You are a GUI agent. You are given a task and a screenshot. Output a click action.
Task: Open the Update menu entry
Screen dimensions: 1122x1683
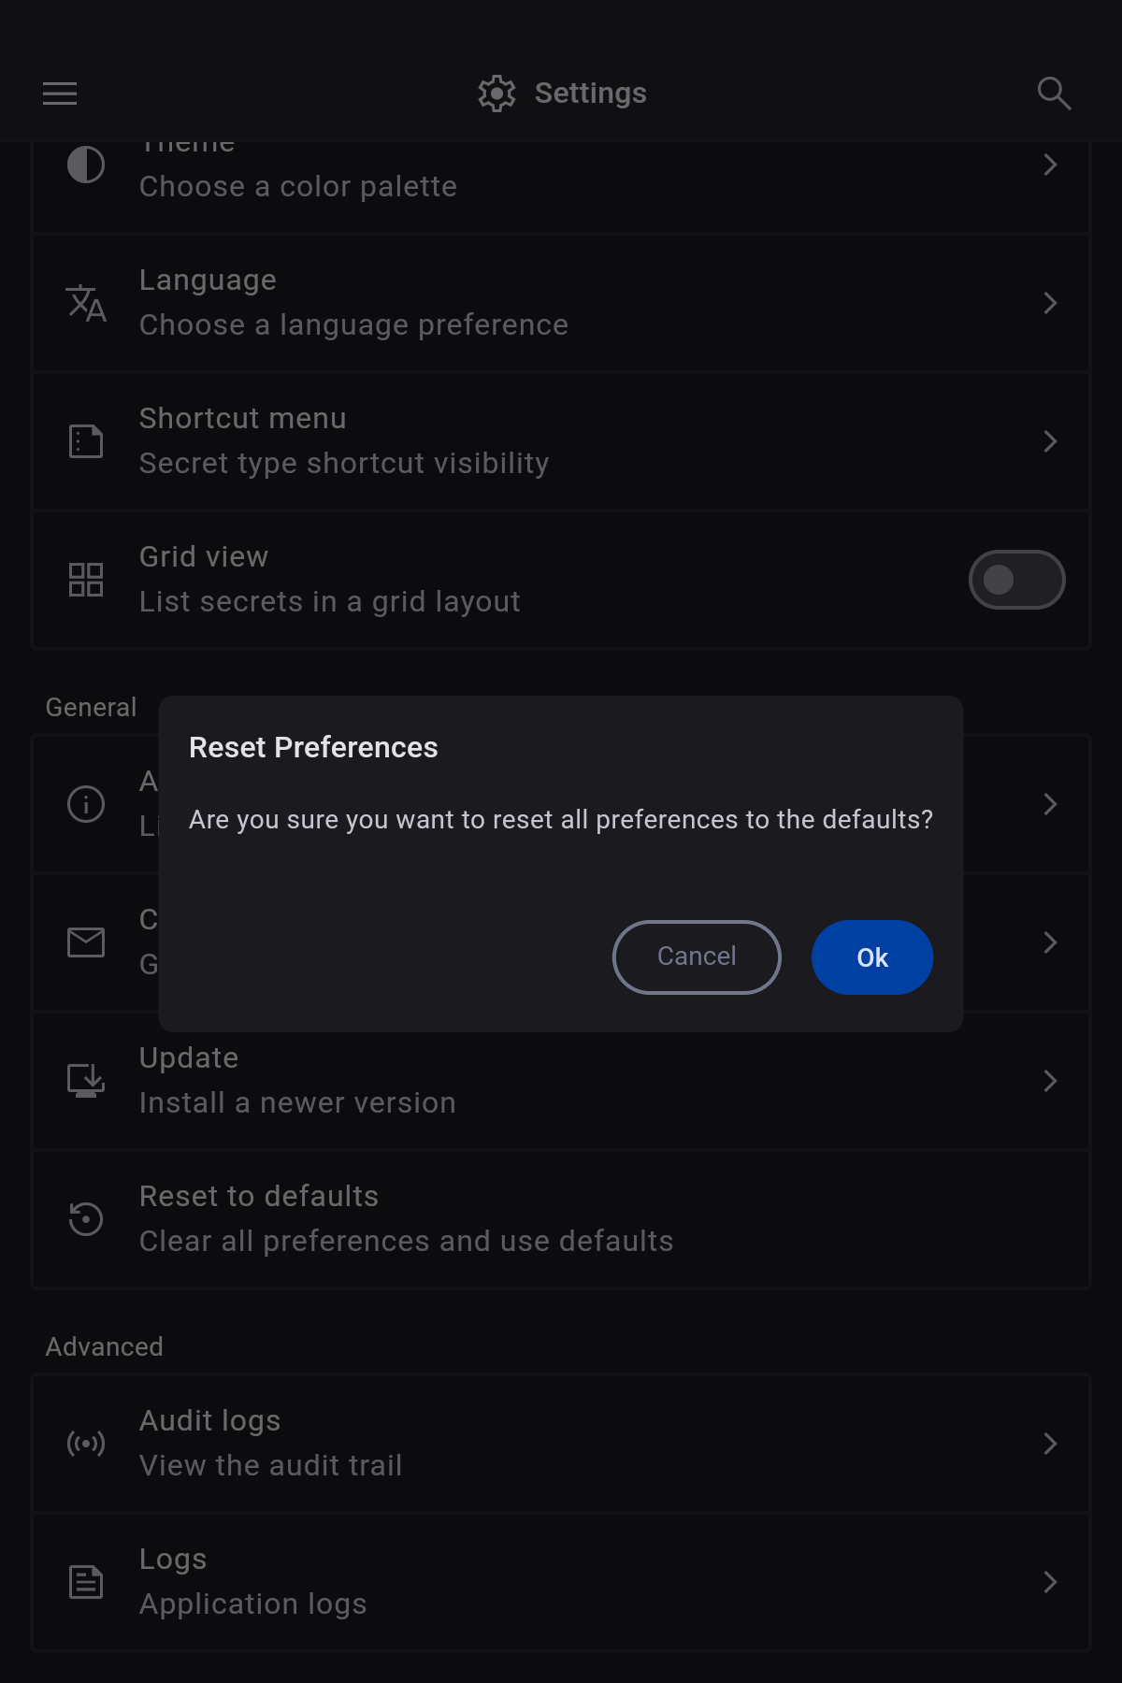(x=561, y=1081)
